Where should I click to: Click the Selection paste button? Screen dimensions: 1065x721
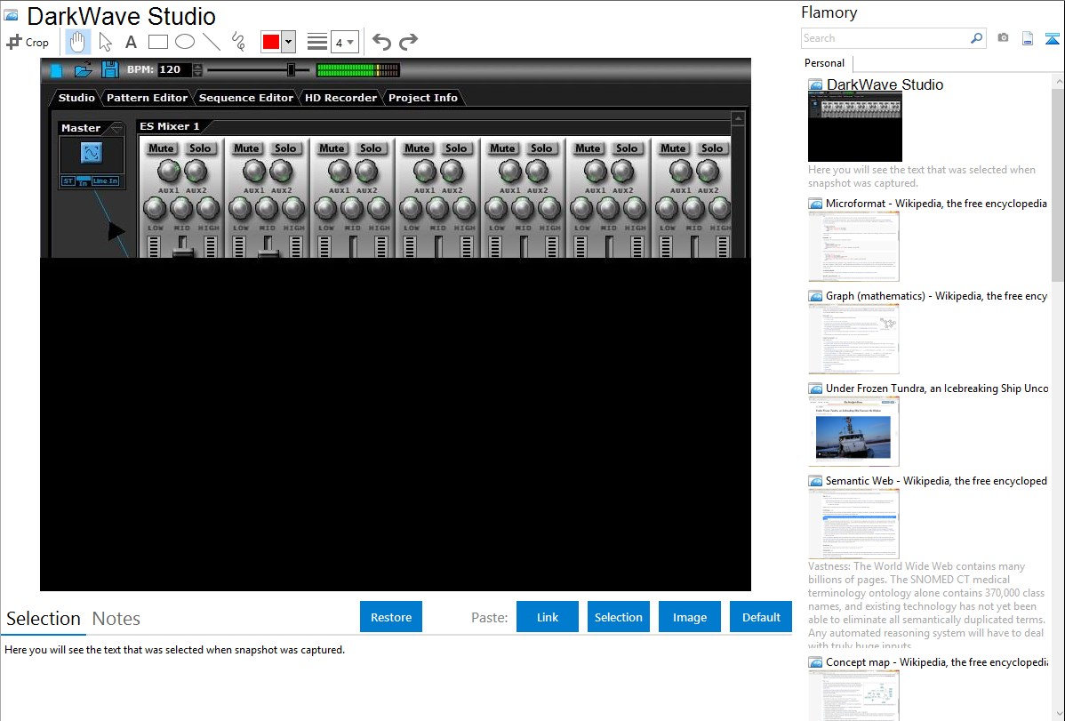click(619, 617)
